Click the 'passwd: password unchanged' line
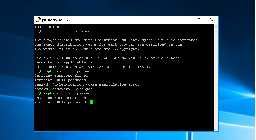 [x=63, y=89]
